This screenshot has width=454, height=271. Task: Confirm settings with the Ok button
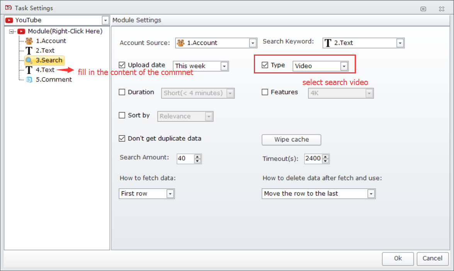click(398, 259)
